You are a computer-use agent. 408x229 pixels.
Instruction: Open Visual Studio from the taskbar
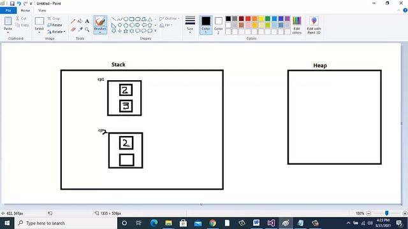coord(271,223)
